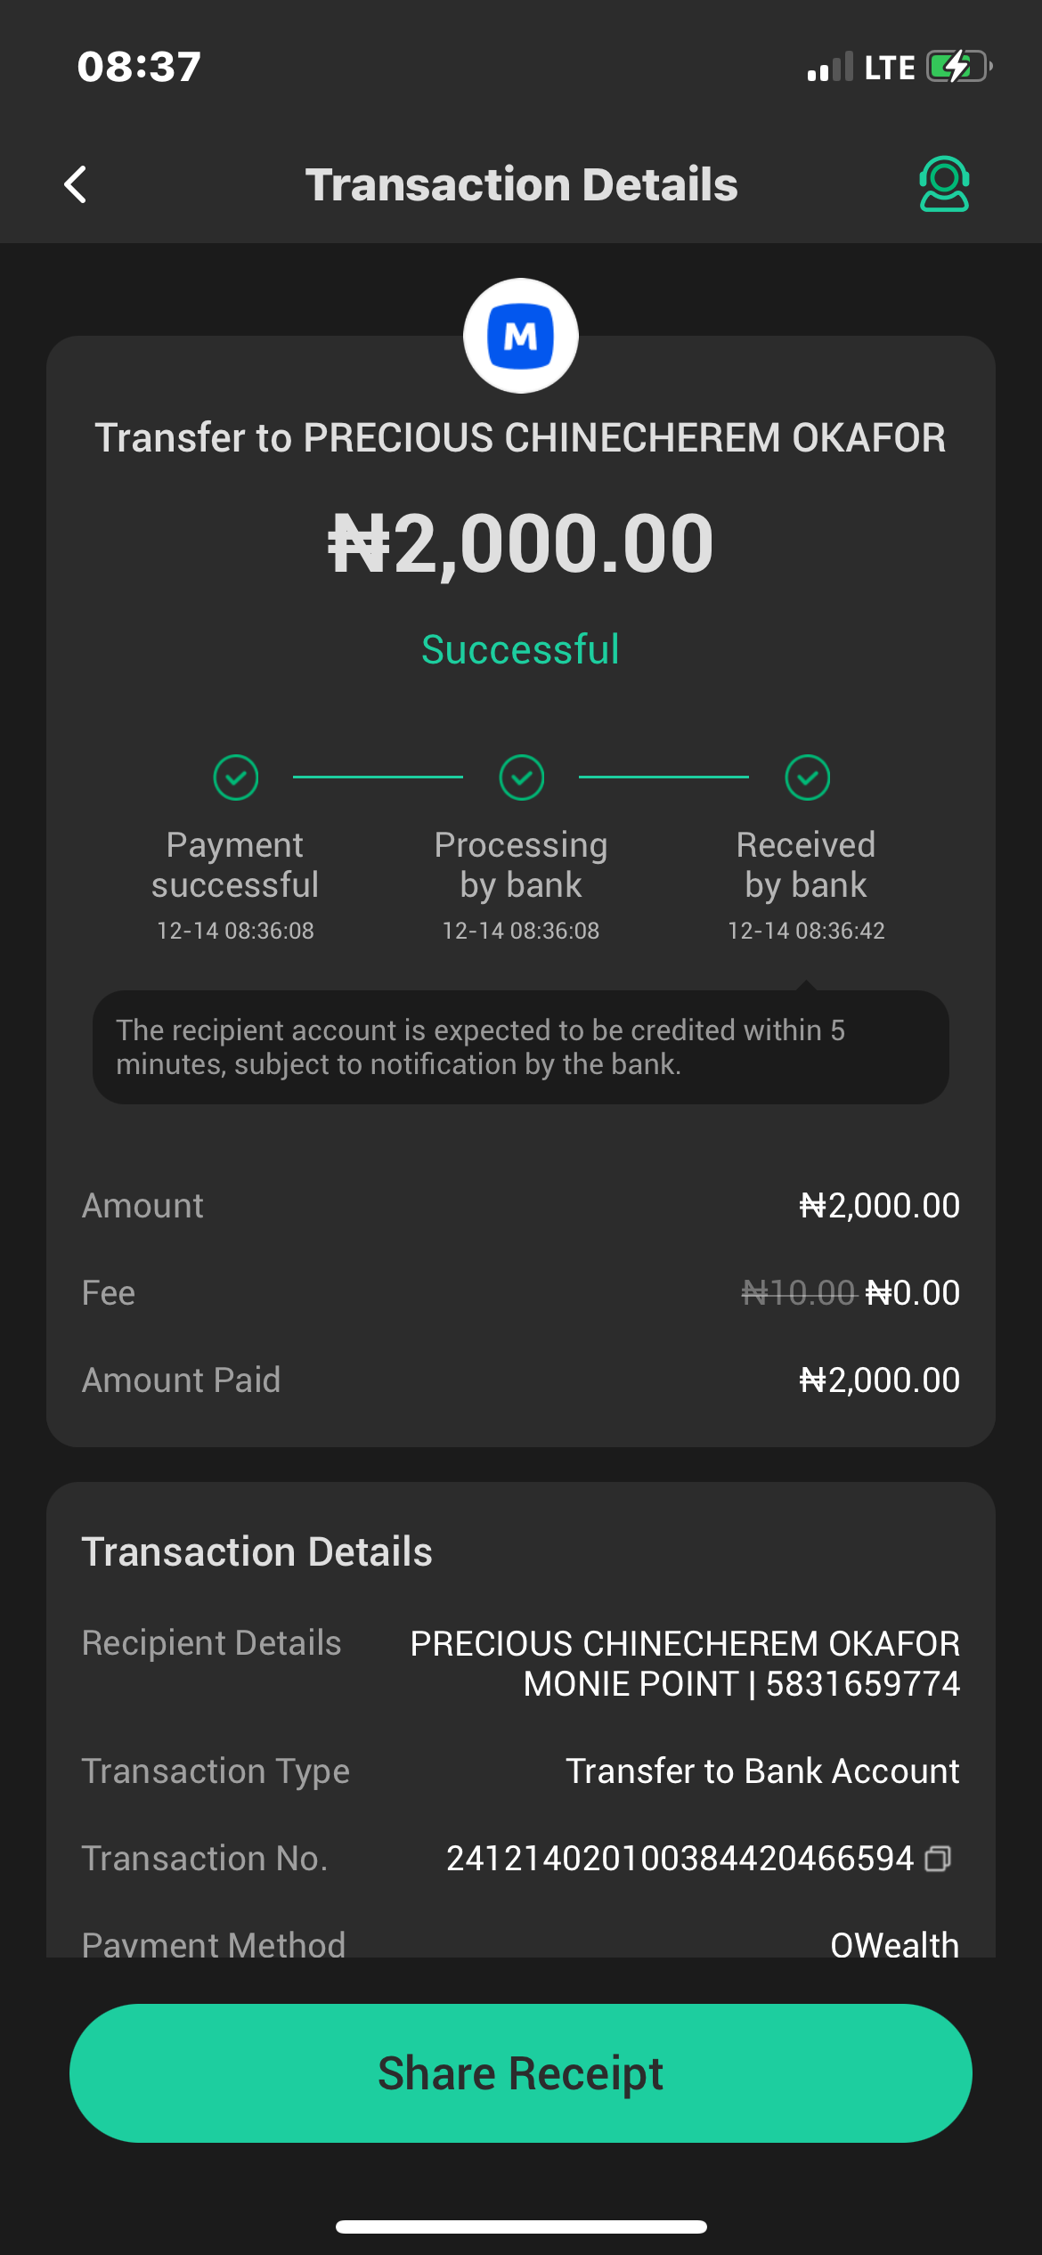Tap the Fee row with ₦0.00
1042x2255 pixels.
(x=521, y=1292)
